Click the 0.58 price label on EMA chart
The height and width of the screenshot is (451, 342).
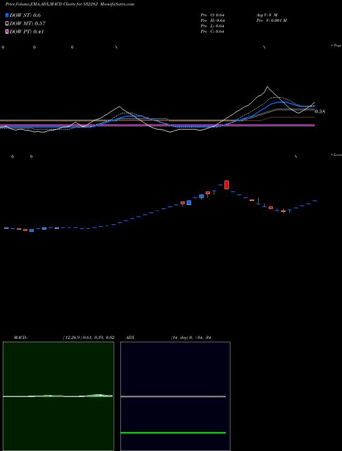tap(320, 111)
